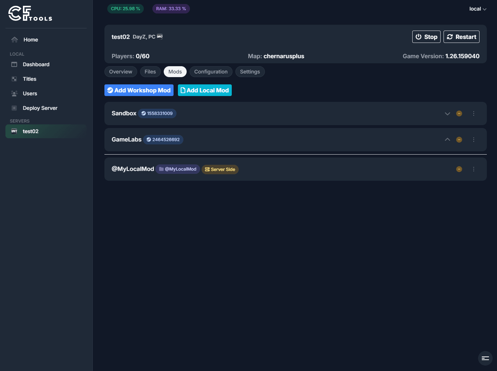Click the floating menu button at bottom right
Screen dimensions: 497x371
485,358
